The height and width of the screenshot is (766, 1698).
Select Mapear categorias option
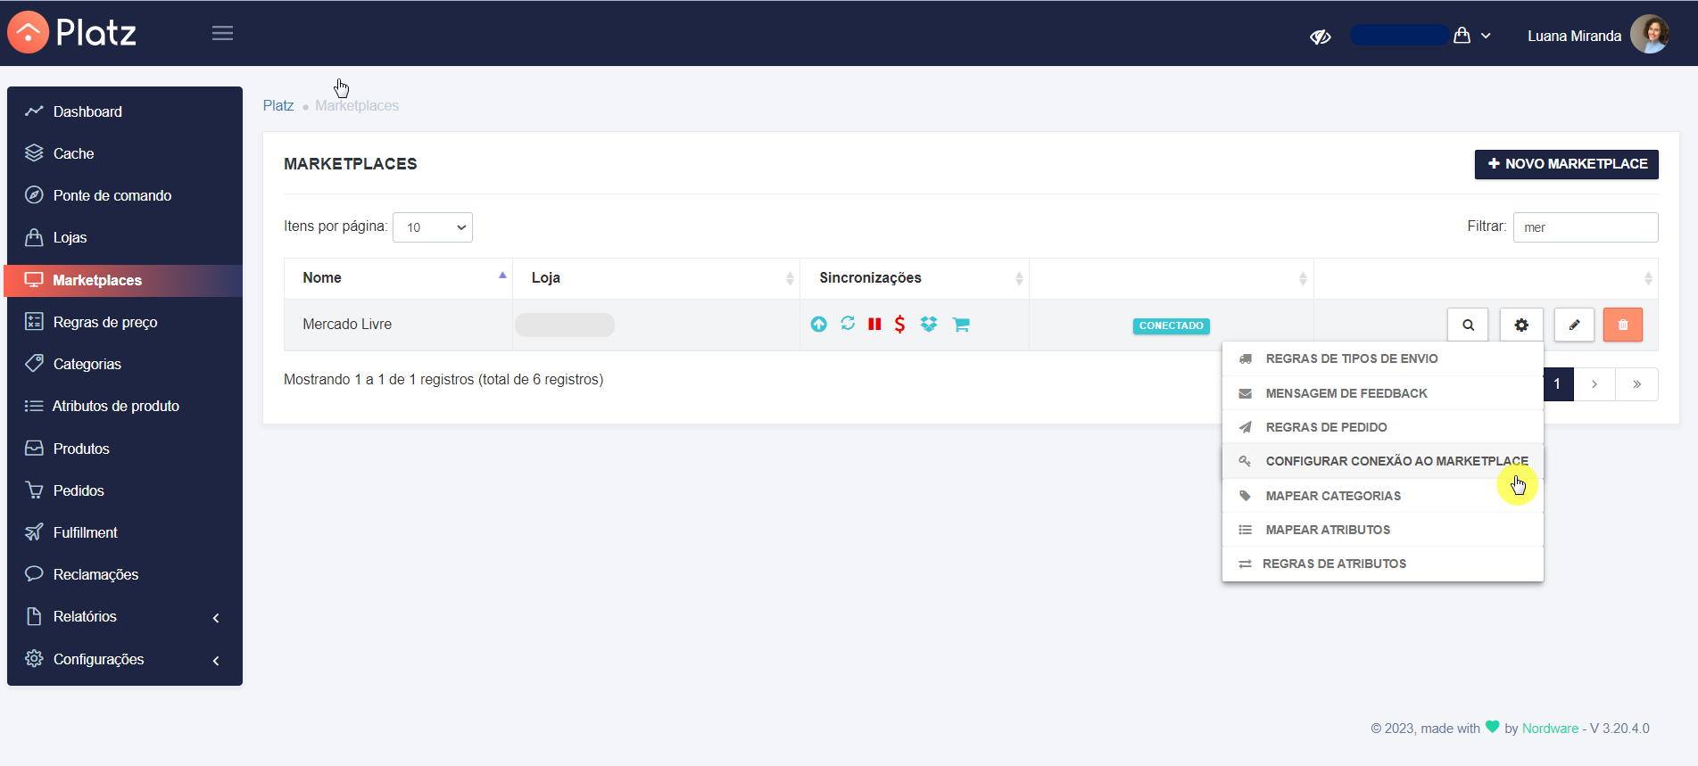[x=1383, y=496]
